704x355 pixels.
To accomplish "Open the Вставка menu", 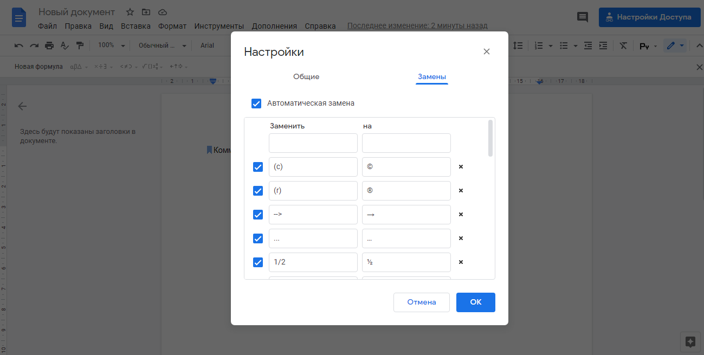I will [x=135, y=26].
